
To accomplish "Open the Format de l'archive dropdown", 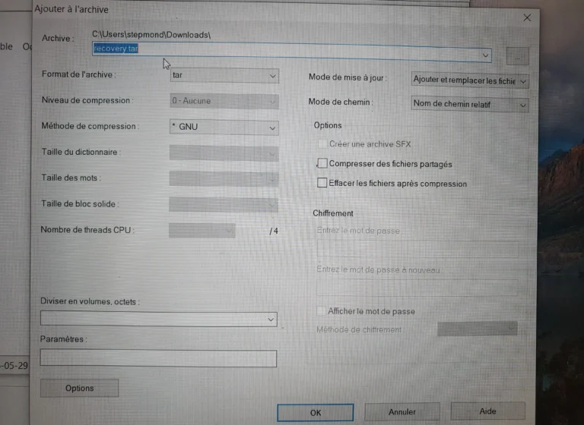I will click(x=224, y=75).
